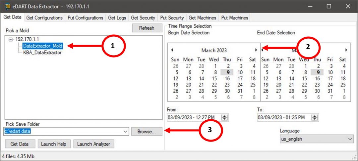The height and width of the screenshot is (161, 358).
Task: Click the eDART app icon in title bar
Action: [8, 6]
